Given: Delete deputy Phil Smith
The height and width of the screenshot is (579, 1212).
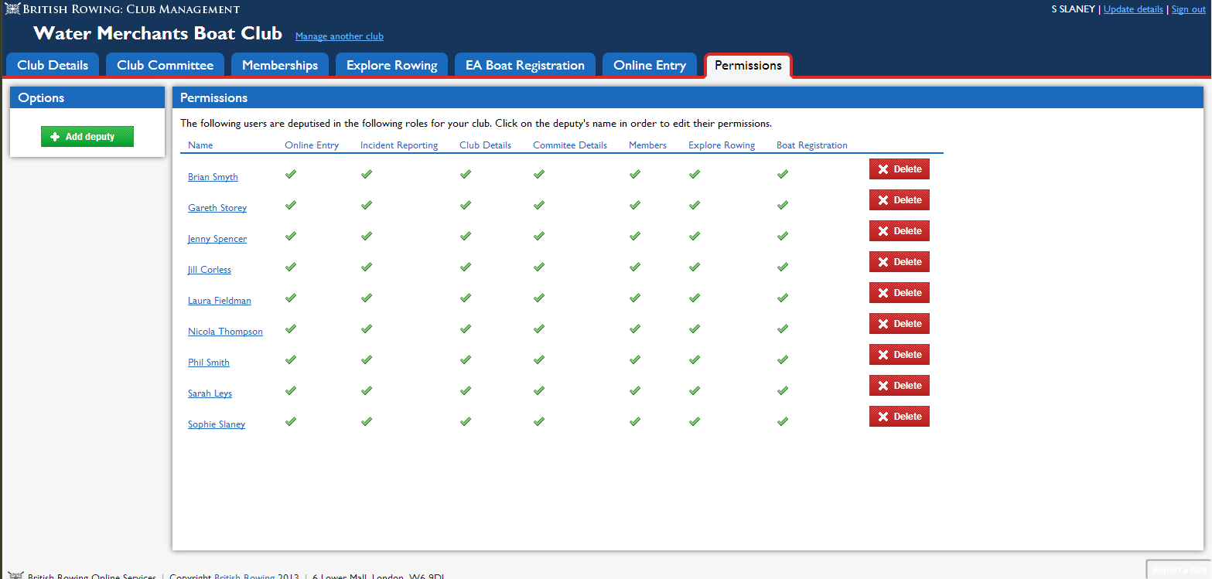Looking at the screenshot, I should (899, 355).
